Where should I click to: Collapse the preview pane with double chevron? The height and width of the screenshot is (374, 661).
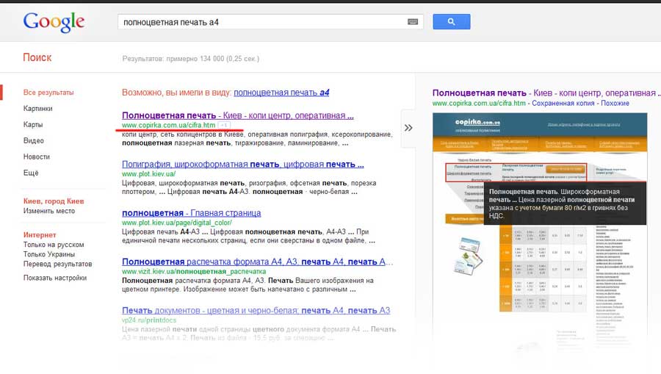[x=408, y=128]
